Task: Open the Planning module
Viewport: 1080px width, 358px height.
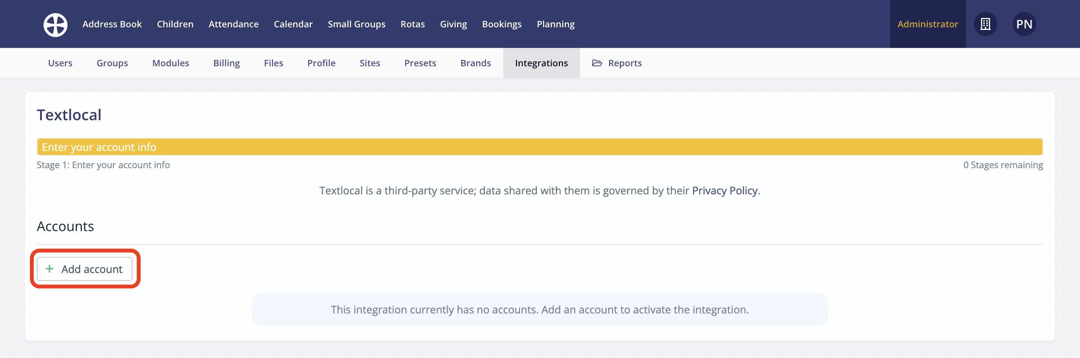Action: click(x=555, y=24)
